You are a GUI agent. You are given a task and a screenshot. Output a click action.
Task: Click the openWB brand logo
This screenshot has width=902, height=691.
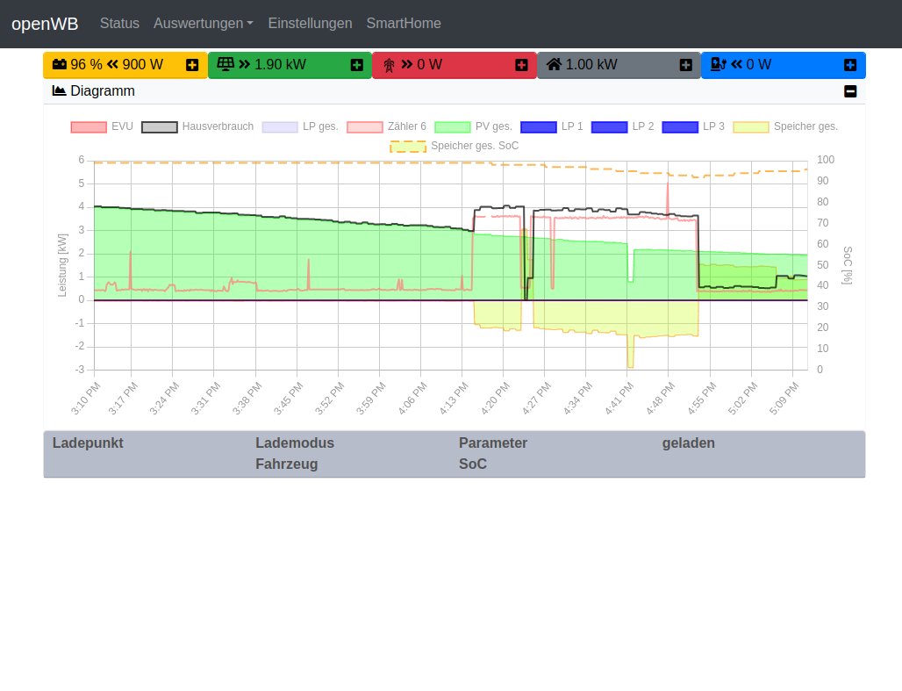pyautogui.click(x=45, y=24)
